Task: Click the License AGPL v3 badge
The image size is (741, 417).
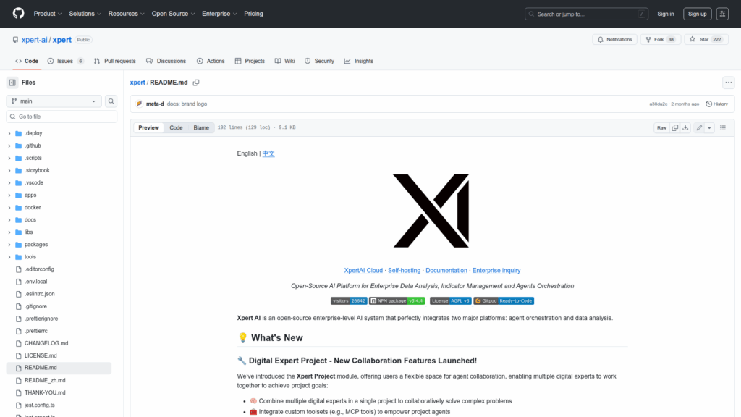Action: click(x=450, y=300)
